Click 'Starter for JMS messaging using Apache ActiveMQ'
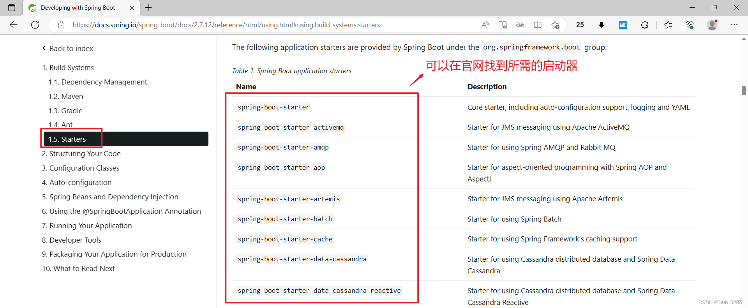The width and height of the screenshot is (748, 308). (549, 127)
